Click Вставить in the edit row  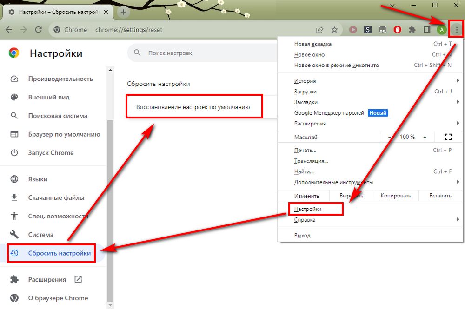pos(440,196)
